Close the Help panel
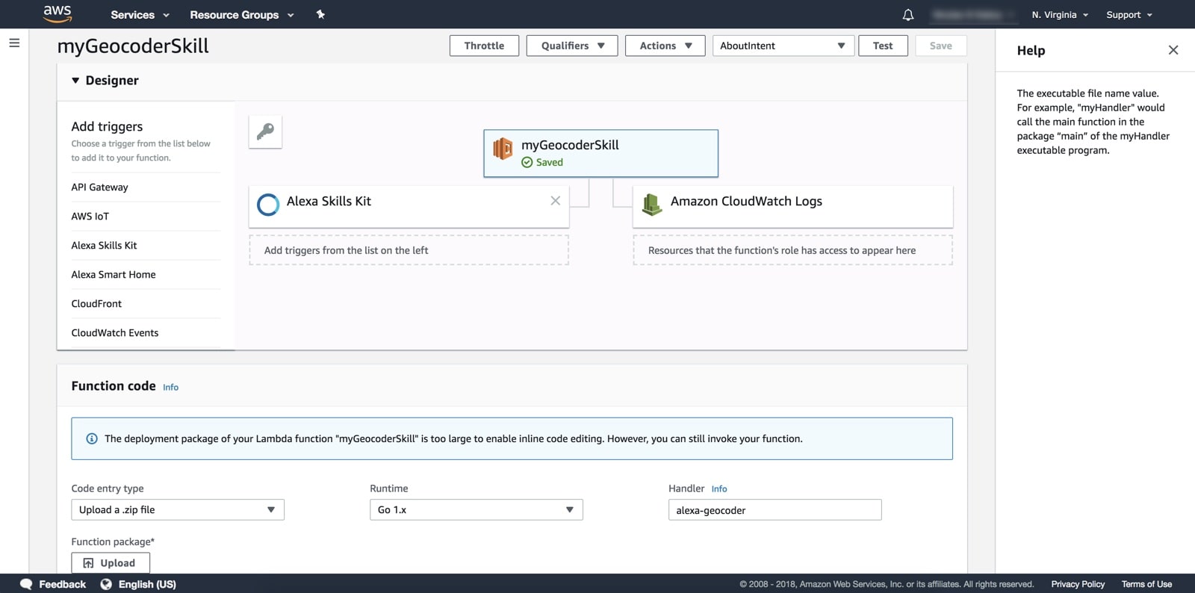This screenshot has height=593, width=1195. [1173, 50]
